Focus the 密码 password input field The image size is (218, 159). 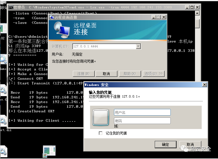[x=142, y=121]
